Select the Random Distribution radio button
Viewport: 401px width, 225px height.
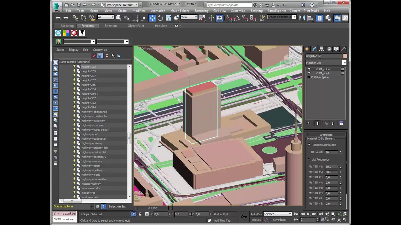pos(309,145)
